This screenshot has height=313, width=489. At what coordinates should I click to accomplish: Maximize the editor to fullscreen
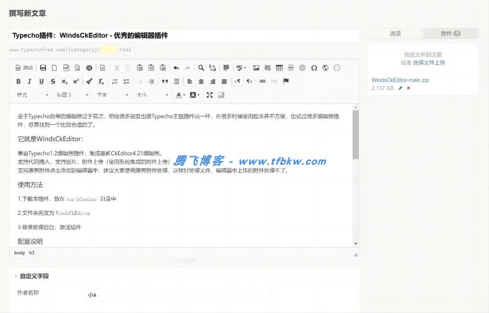[x=209, y=94]
